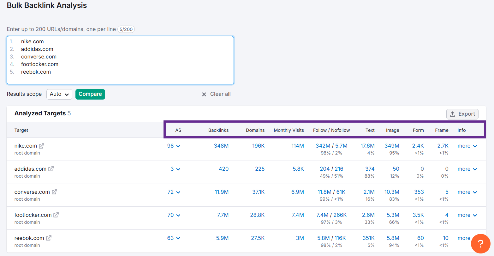Open footlocker.com backlinks value 7.7M
494x256 pixels.
(x=223, y=215)
